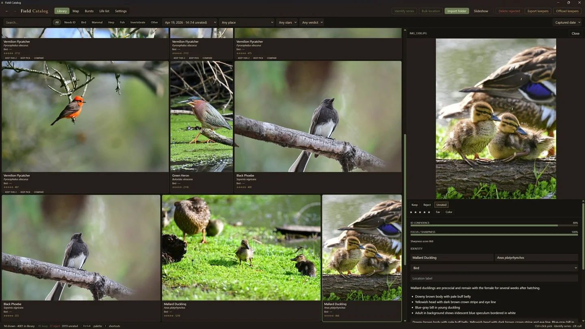Filter by the Mammal category chip
The height and width of the screenshot is (329, 585).
[97, 22]
